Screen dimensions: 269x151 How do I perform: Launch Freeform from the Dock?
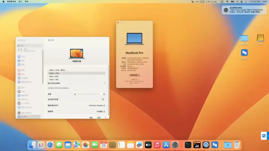(139, 145)
